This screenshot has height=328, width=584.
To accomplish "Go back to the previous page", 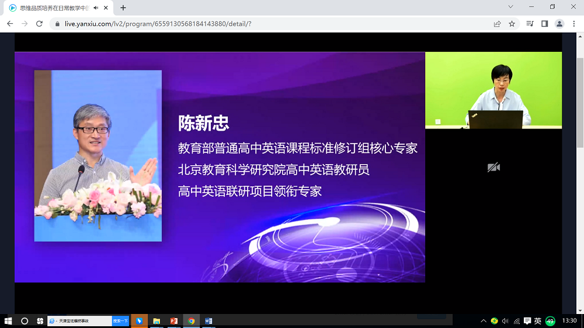I will pos(10,24).
